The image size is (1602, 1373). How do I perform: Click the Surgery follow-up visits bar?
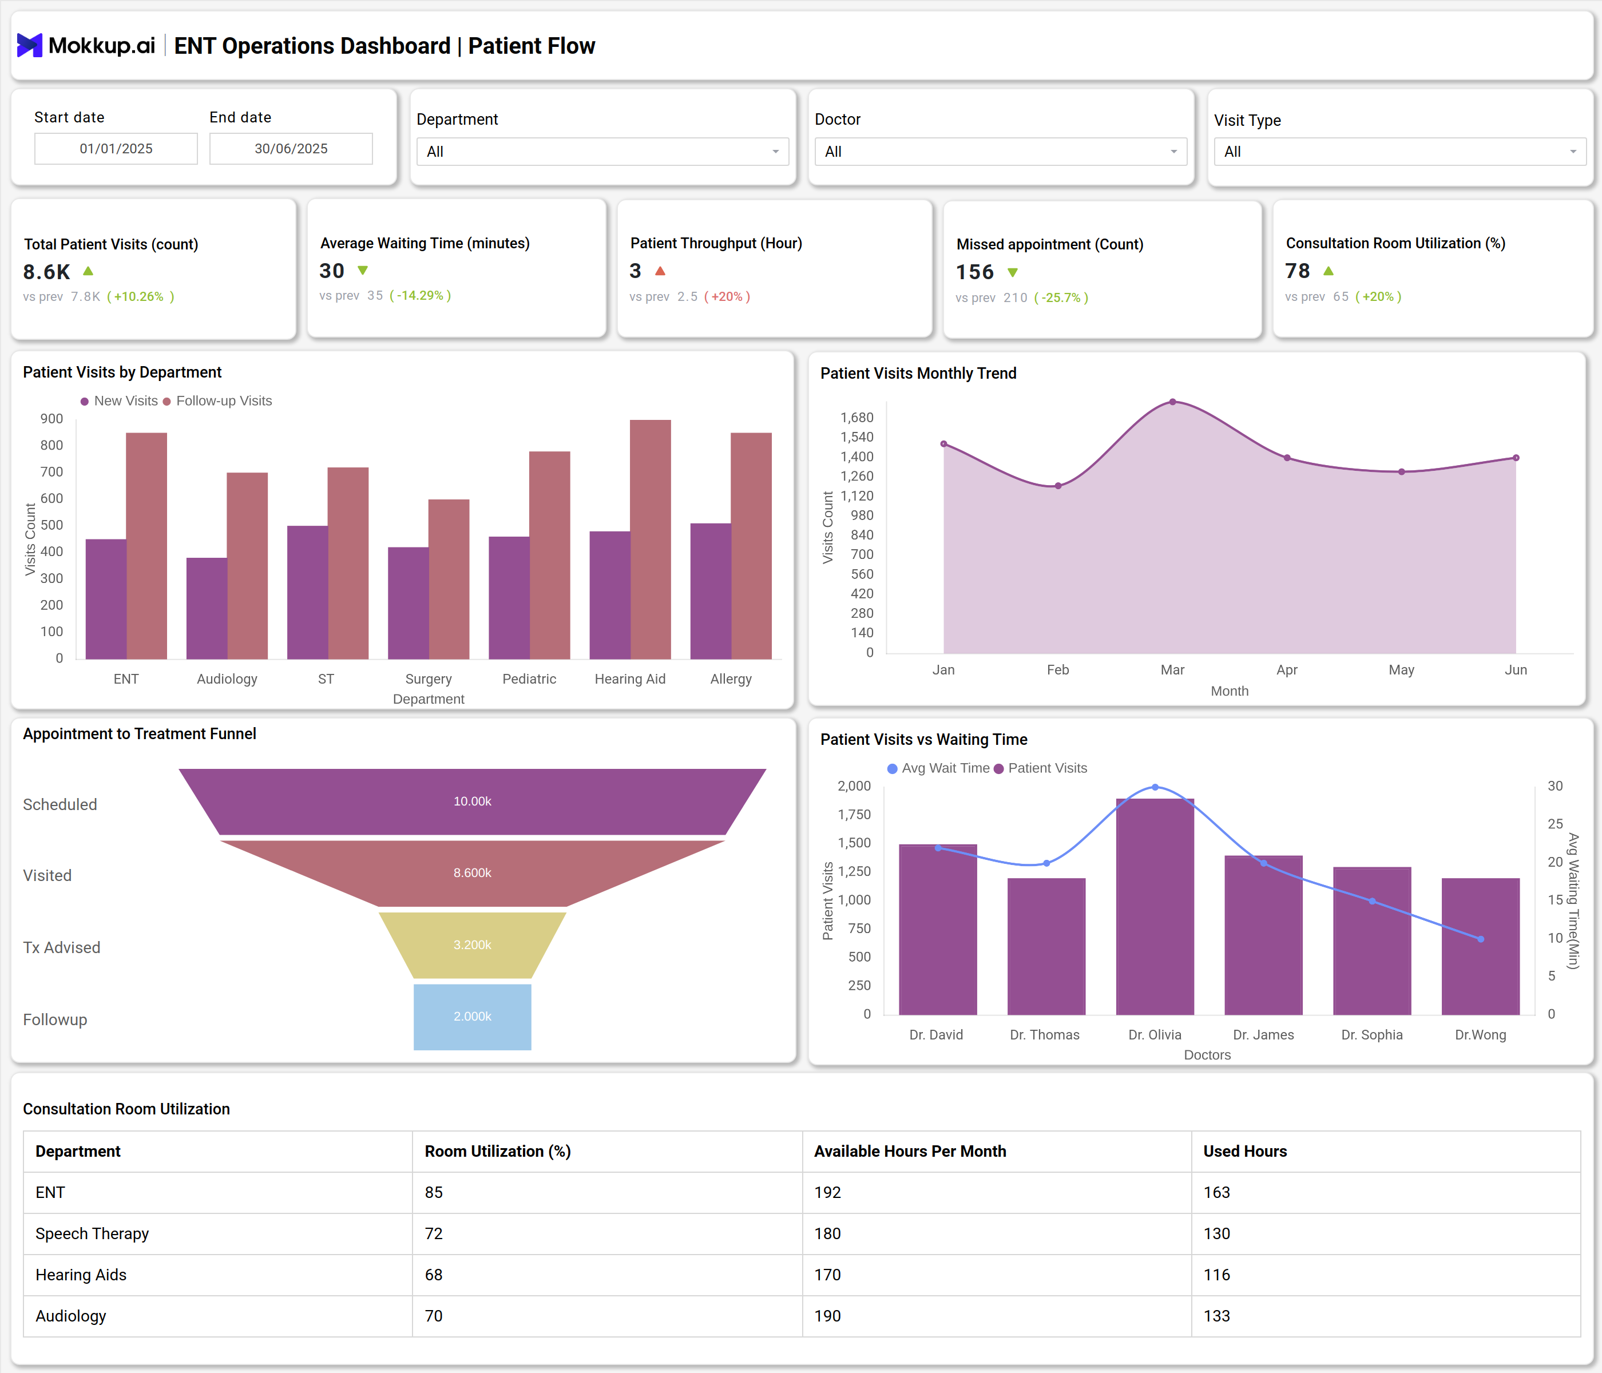pyautogui.click(x=449, y=579)
